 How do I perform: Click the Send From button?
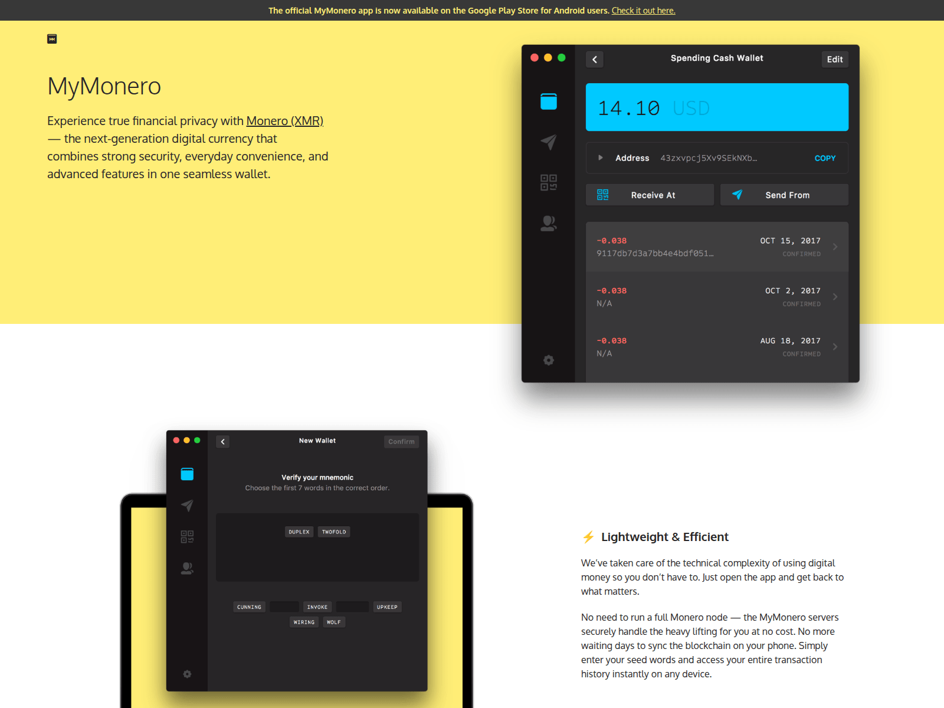[784, 195]
